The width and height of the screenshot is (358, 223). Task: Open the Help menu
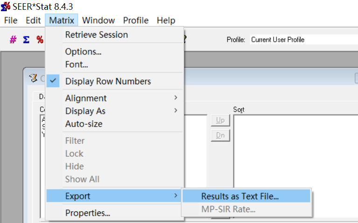point(166,20)
